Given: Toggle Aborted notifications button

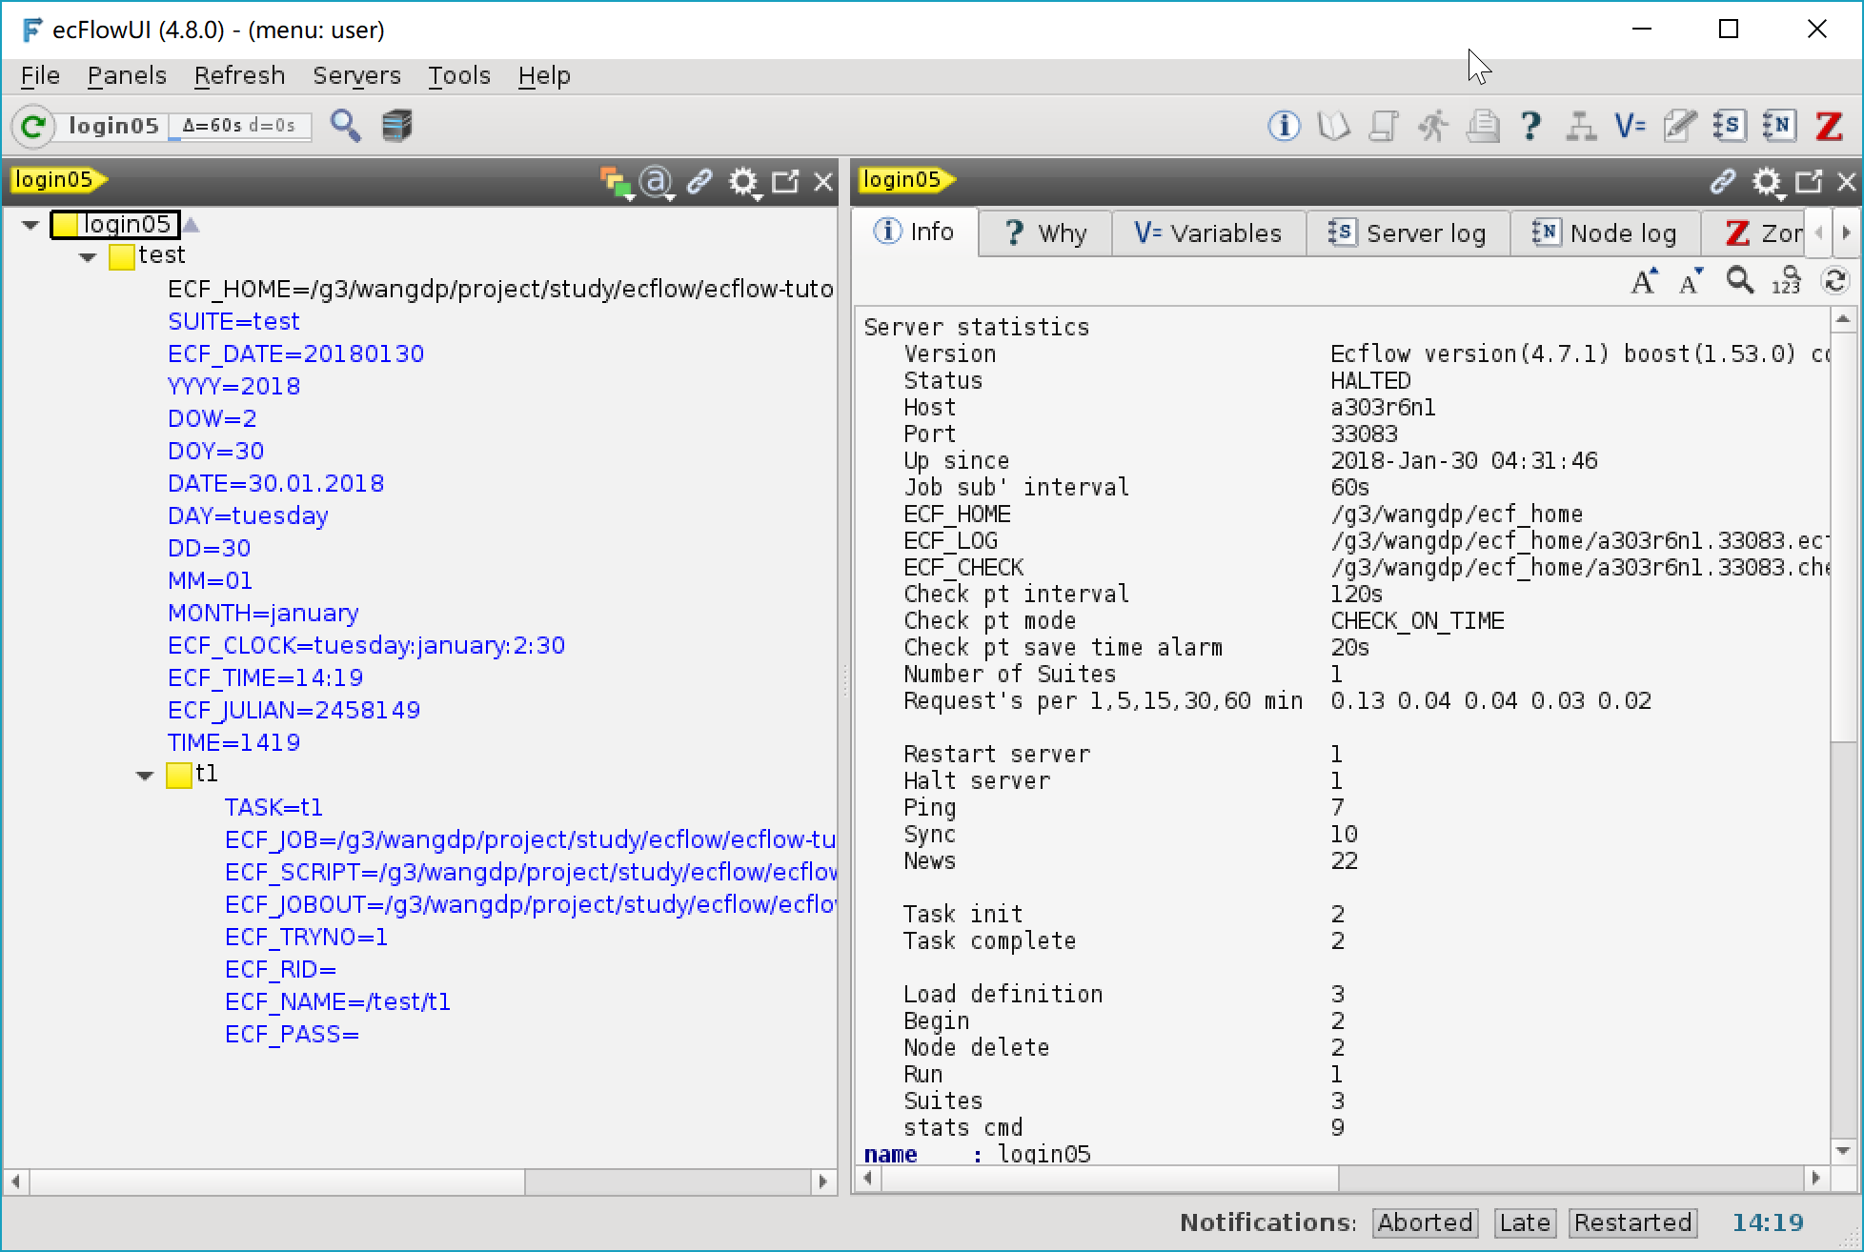Looking at the screenshot, I should click(x=1424, y=1222).
